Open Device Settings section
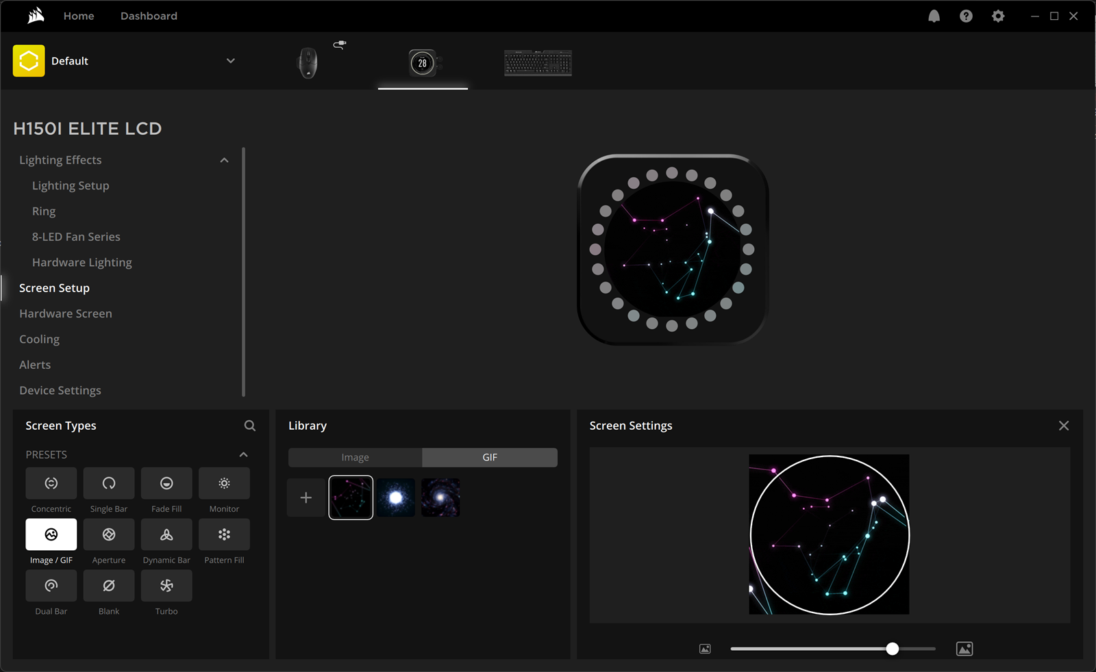The width and height of the screenshot is (1096, 672). pyautogui.click(x=60, y=390)
